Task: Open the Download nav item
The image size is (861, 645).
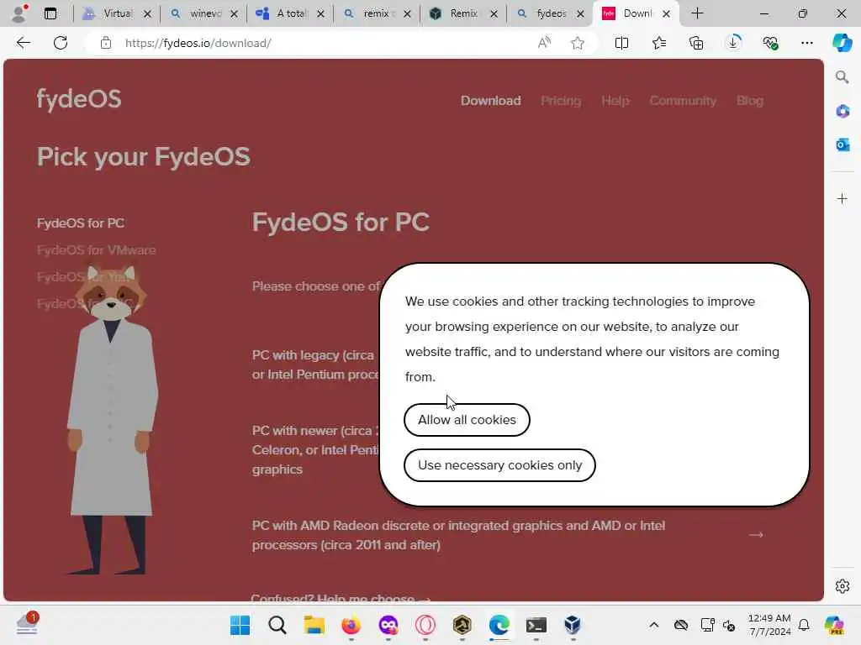Action: (490, 101)
